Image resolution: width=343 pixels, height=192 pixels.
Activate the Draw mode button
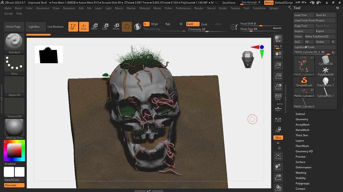(x=84, y=27)
